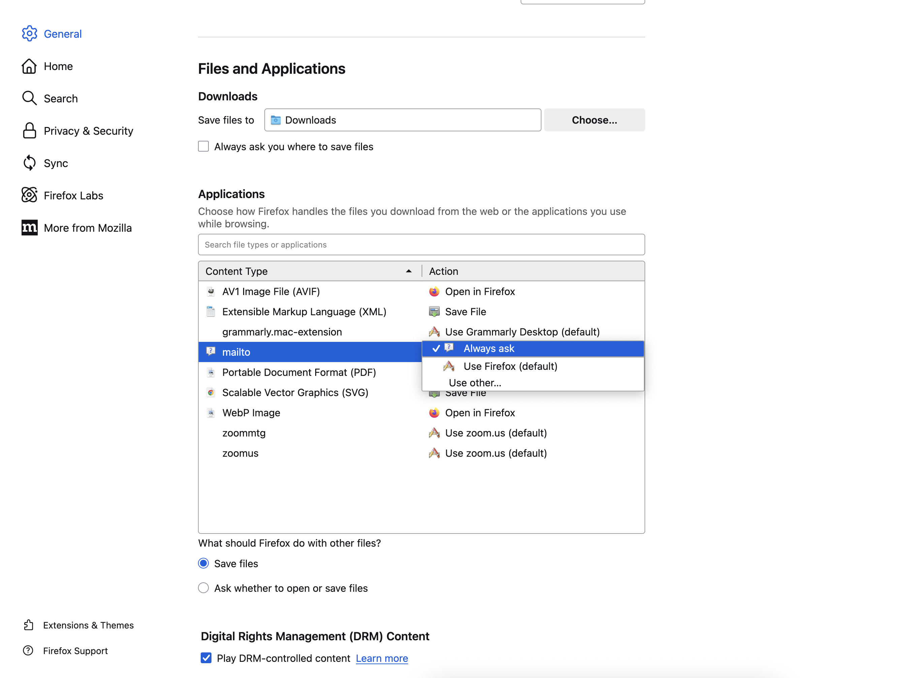Choose Always ask in mailto menu
Image resolution: width=921 pixels, height=678 pixels.
click(533, 349)
